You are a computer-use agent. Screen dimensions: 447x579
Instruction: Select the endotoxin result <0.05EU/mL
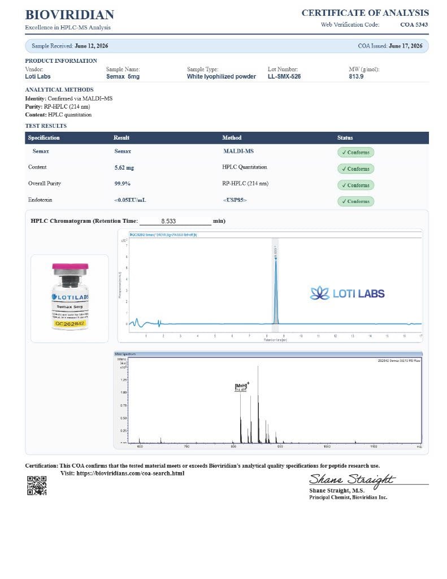pos(130,200)
